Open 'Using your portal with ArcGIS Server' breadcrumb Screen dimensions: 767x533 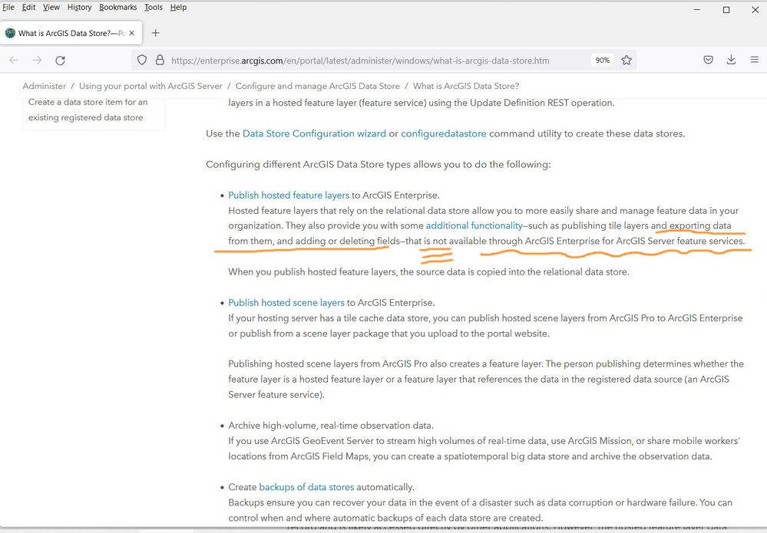[150, 86]
